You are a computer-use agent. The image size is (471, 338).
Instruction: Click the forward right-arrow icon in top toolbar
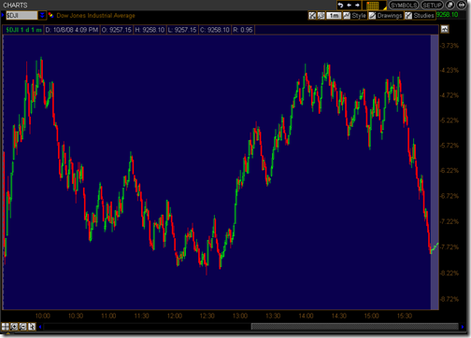(x=357, y=6)
